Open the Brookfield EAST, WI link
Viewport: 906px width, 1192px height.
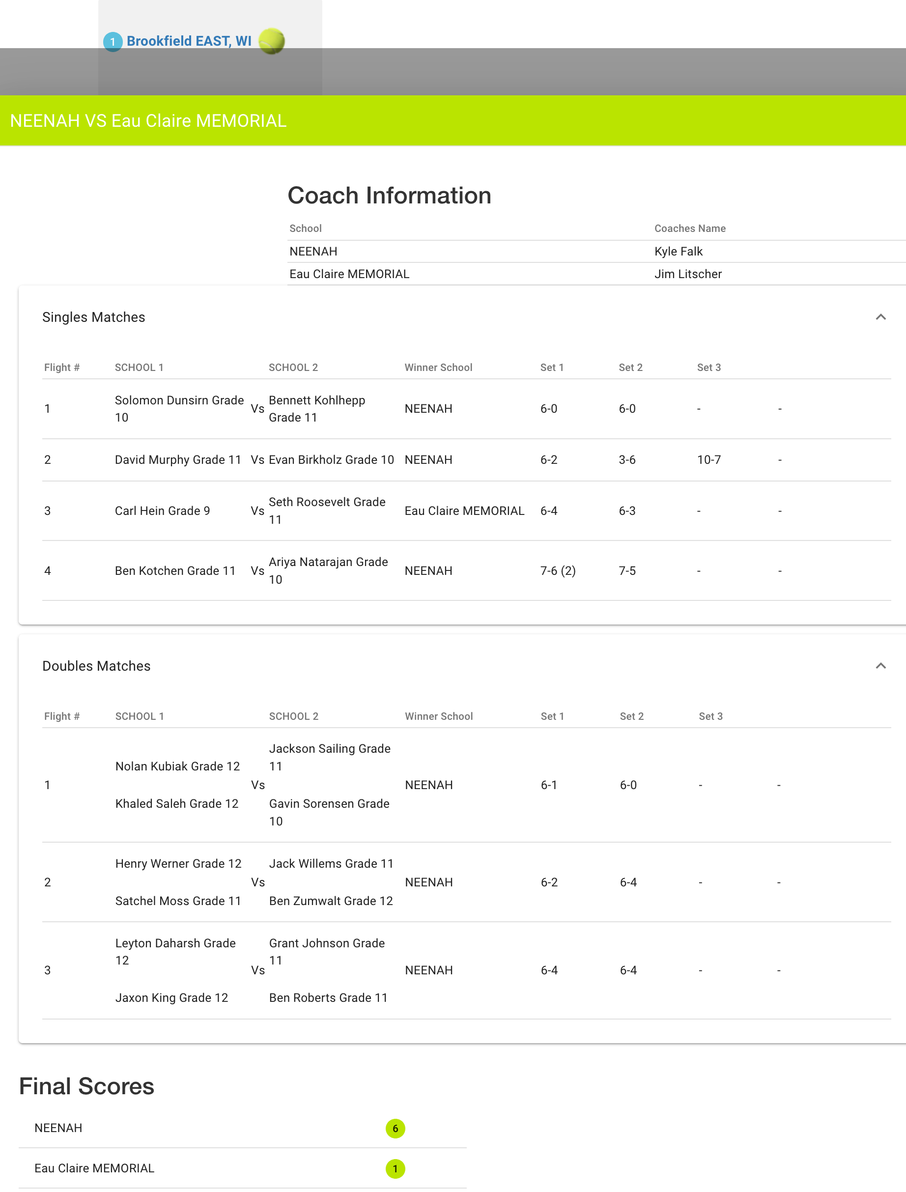(x=189, y=41)
